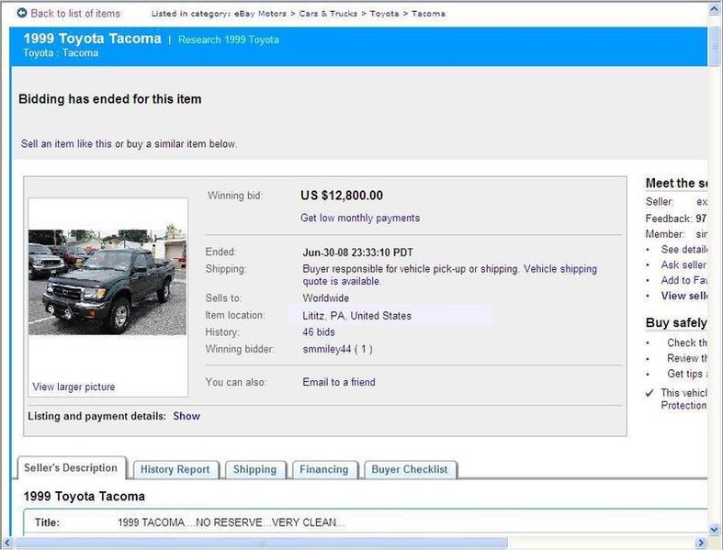This screenshot has height=550, width=723.
Task: Open the Tacoma truck photo thumbnail
Action: pyautogui.click(x=107, y=282)
